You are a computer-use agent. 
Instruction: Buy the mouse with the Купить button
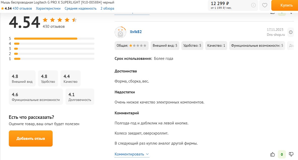click(x=284, y=5)
